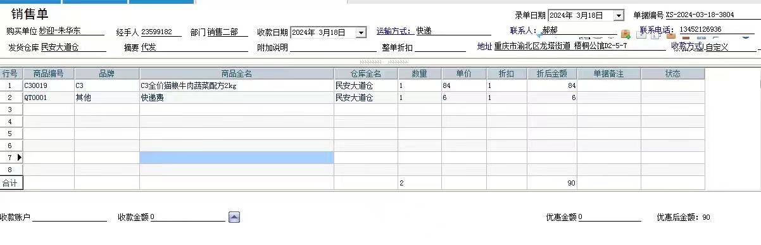The height and width of the screenshot is (245, 761).
Task: Select row number 5 header
Action: [x=11, y=134]
